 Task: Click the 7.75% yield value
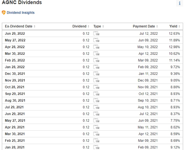pyautogui.click(x=175, y=120)
